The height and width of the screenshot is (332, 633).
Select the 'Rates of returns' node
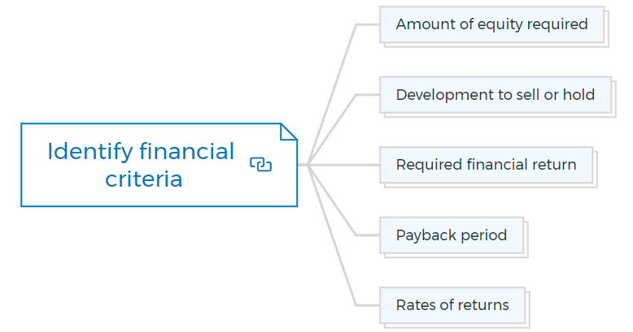point(452,305)
